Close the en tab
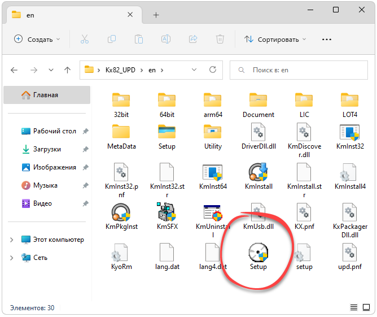The image size is (377, 317). point(130,15)
